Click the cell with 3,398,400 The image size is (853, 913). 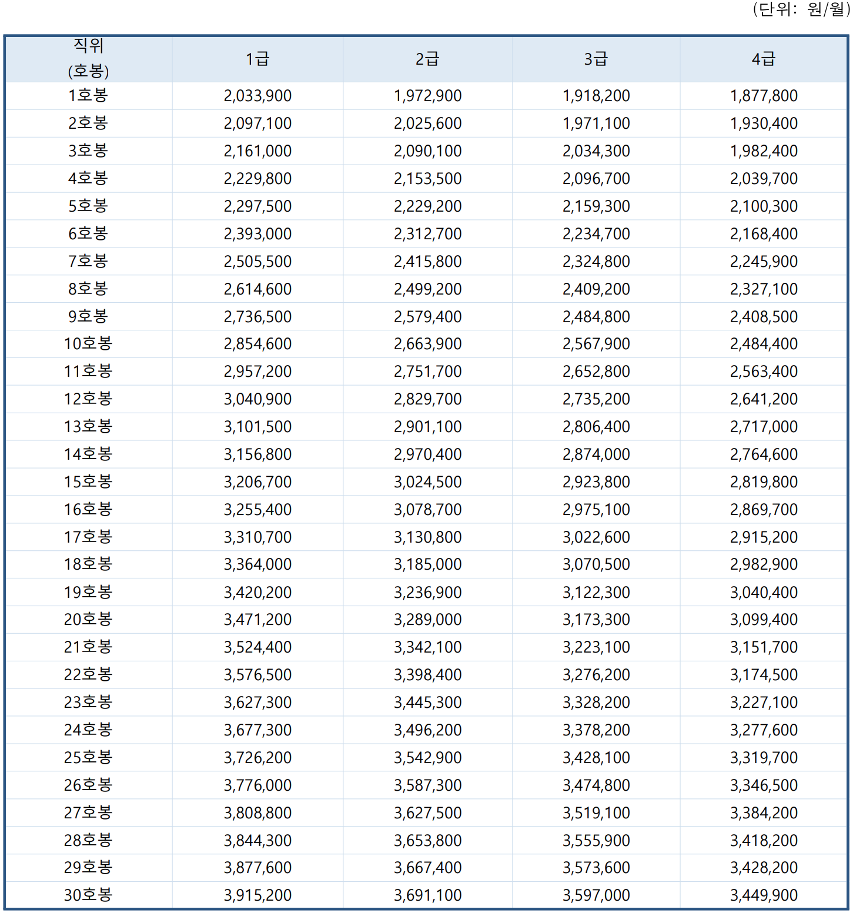[x=427, y=675]
